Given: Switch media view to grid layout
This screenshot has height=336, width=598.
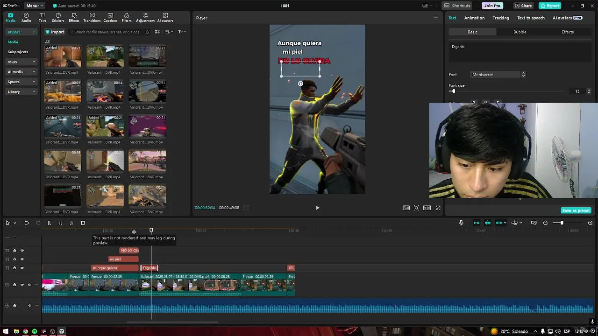Looking at the screenshot, I should click(x=157, y=32).
